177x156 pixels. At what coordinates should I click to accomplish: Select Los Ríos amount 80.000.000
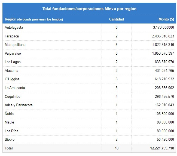[x=165, y=131]
